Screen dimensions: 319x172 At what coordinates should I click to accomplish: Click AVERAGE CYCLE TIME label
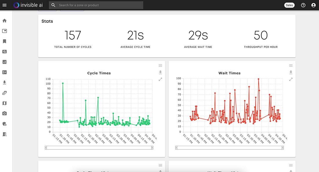(x=135, y=47)
